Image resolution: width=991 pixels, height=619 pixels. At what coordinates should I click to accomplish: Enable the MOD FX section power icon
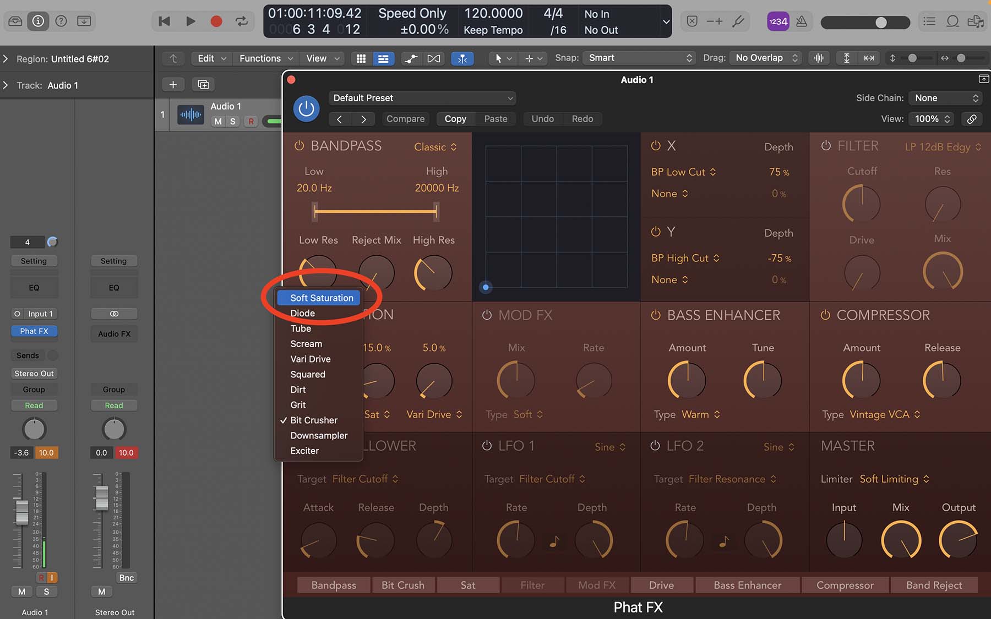487,315
